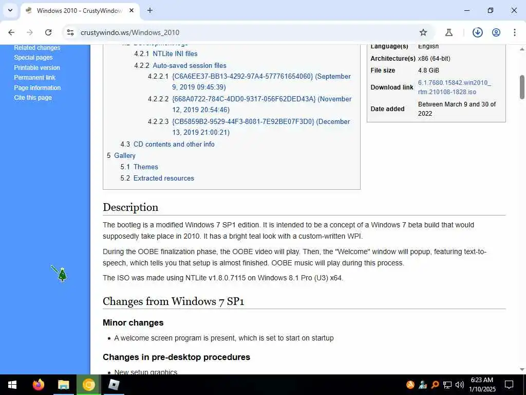Open File Explorer from taskbar
This screenshot has width=526, height=395.
pyautogui.click(x=63, y=385)
